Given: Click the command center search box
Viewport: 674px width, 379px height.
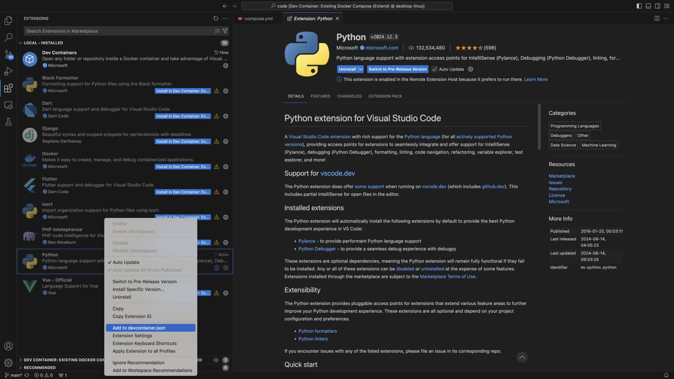Looking at the screenshot, I should point(347,6).
